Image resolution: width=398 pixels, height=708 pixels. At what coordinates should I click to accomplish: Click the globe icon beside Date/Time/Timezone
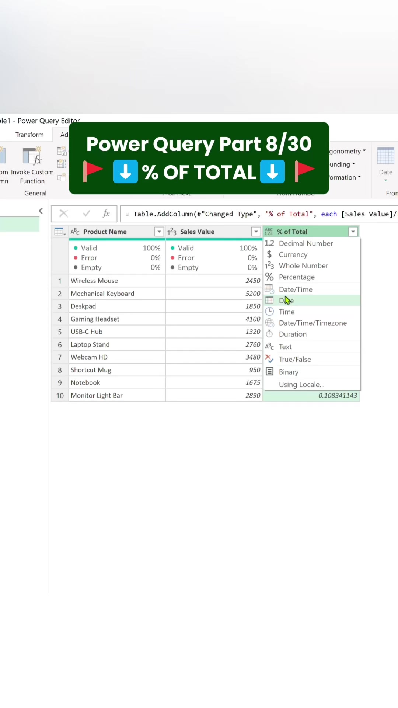pyautogui.click(x=270, y=323)
